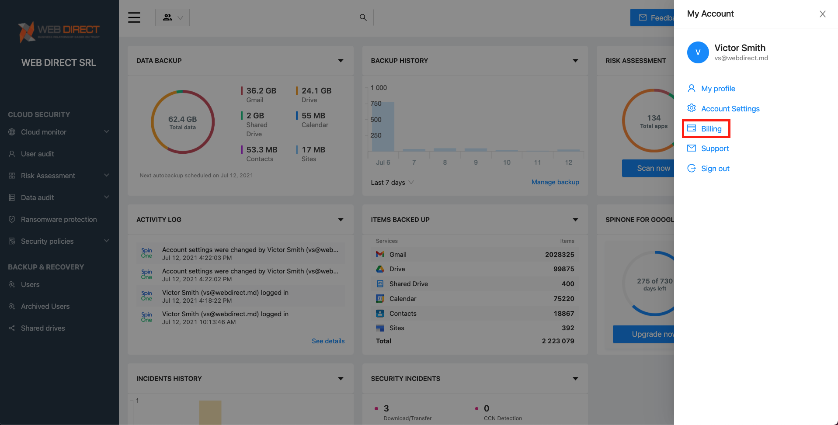The height and width of the screenshot is (425, 838).
Task: Click the search magnifier icon
Action: [x=363, y=17]
